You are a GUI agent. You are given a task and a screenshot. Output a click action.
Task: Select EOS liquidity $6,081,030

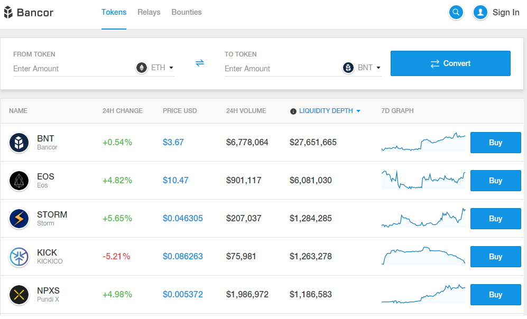point(311,180)
